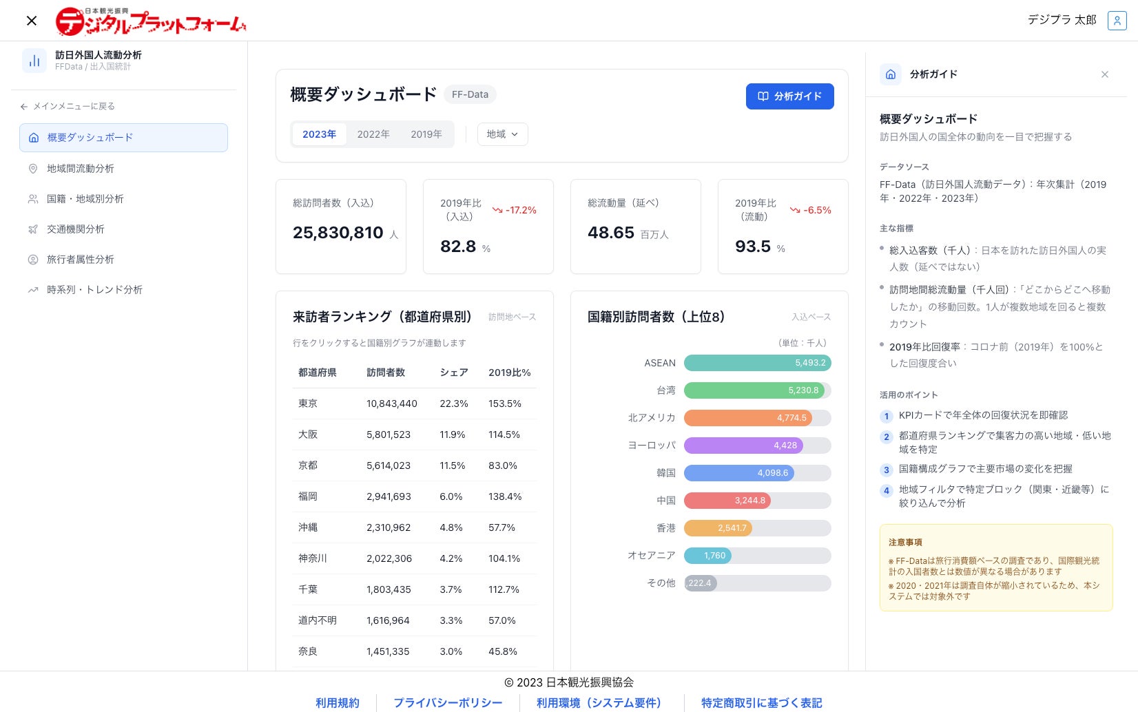The image size is (1138, 712).
Task: Open 概要ダッシュボード in the sidebar menu
Action: [123, 138]
